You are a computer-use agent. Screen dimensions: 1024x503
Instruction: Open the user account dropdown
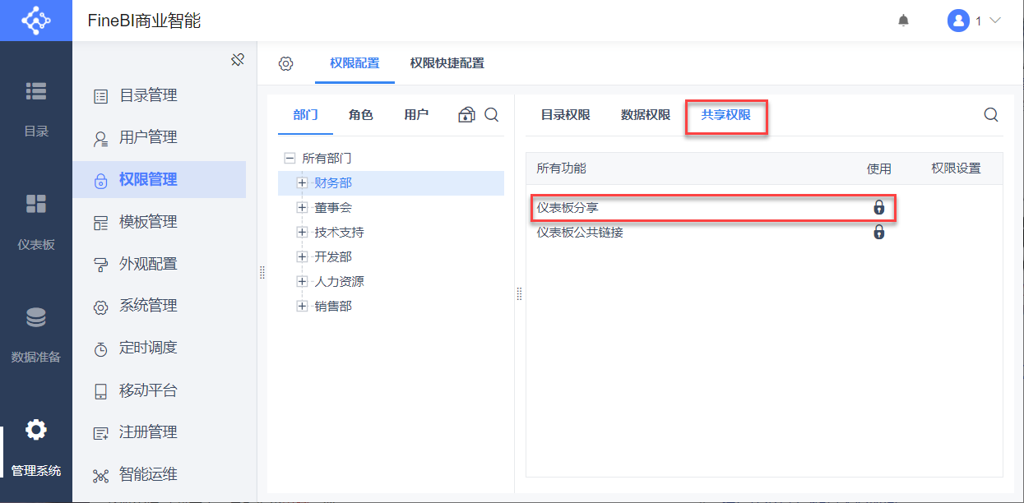coord(975,21)
